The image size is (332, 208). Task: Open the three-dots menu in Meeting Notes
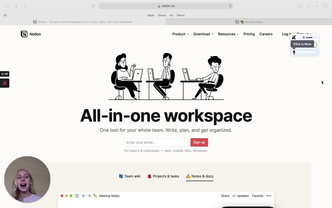click(x=269, y=196)
